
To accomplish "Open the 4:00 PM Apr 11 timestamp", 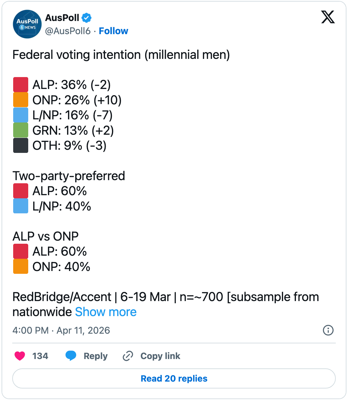I will coord(61,330).
